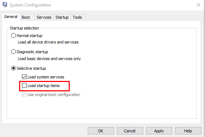The image size is (205, 137).
Task: Close the System Configuration window
Action: 198,5
